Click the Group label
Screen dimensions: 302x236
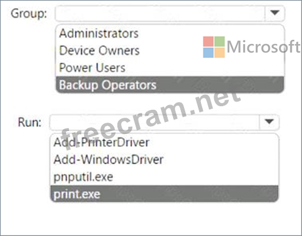pos(29,14)
